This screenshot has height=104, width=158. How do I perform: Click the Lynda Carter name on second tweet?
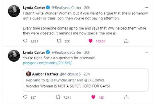coord(34,53)
